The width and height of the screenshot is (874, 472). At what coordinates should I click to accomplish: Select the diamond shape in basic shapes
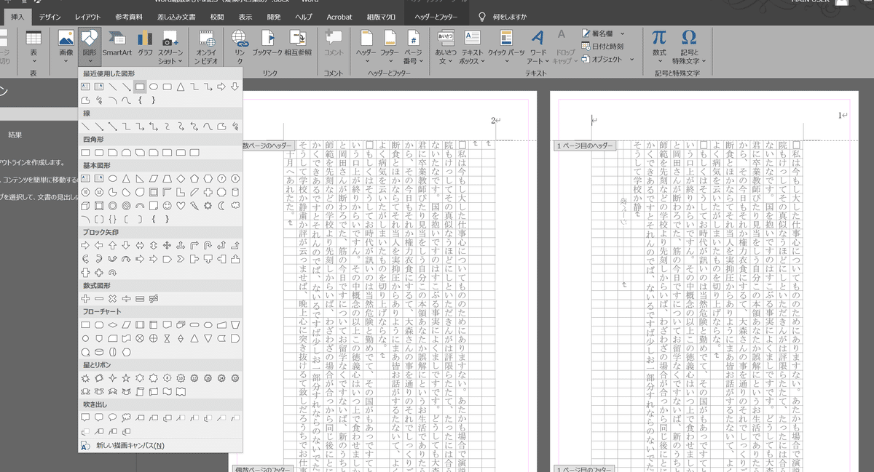pyautogui.click(x=181, y=178)
